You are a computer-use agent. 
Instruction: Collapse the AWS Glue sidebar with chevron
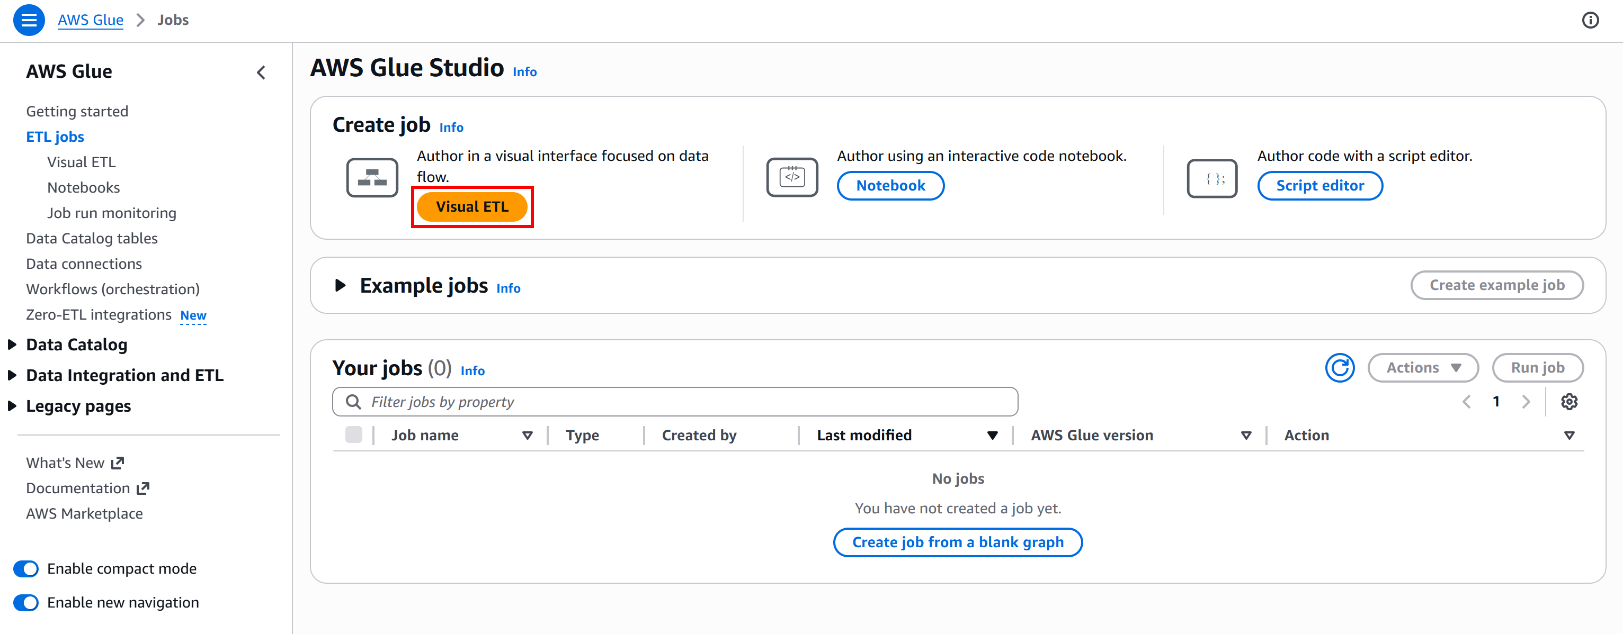(262, 73)
